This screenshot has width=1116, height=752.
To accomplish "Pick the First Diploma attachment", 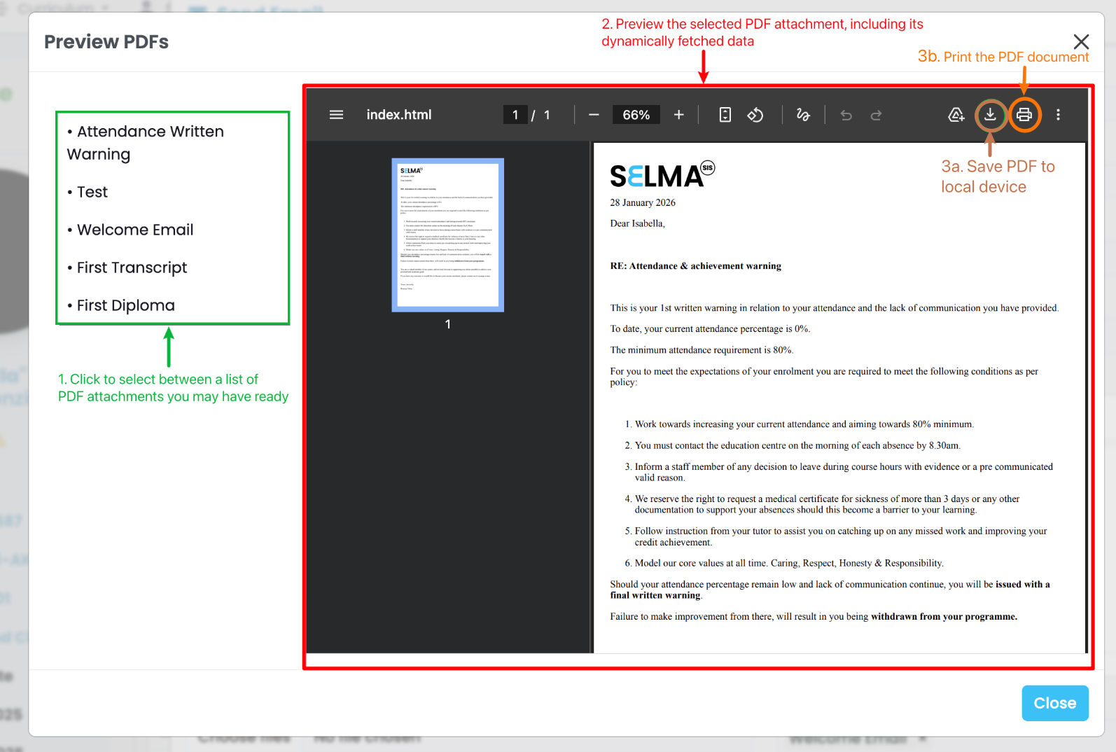I will 125,305.
